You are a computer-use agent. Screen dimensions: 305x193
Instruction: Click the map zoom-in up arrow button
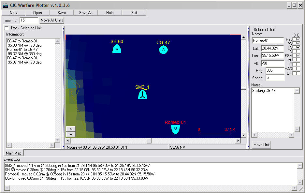(x=71, y=128)
